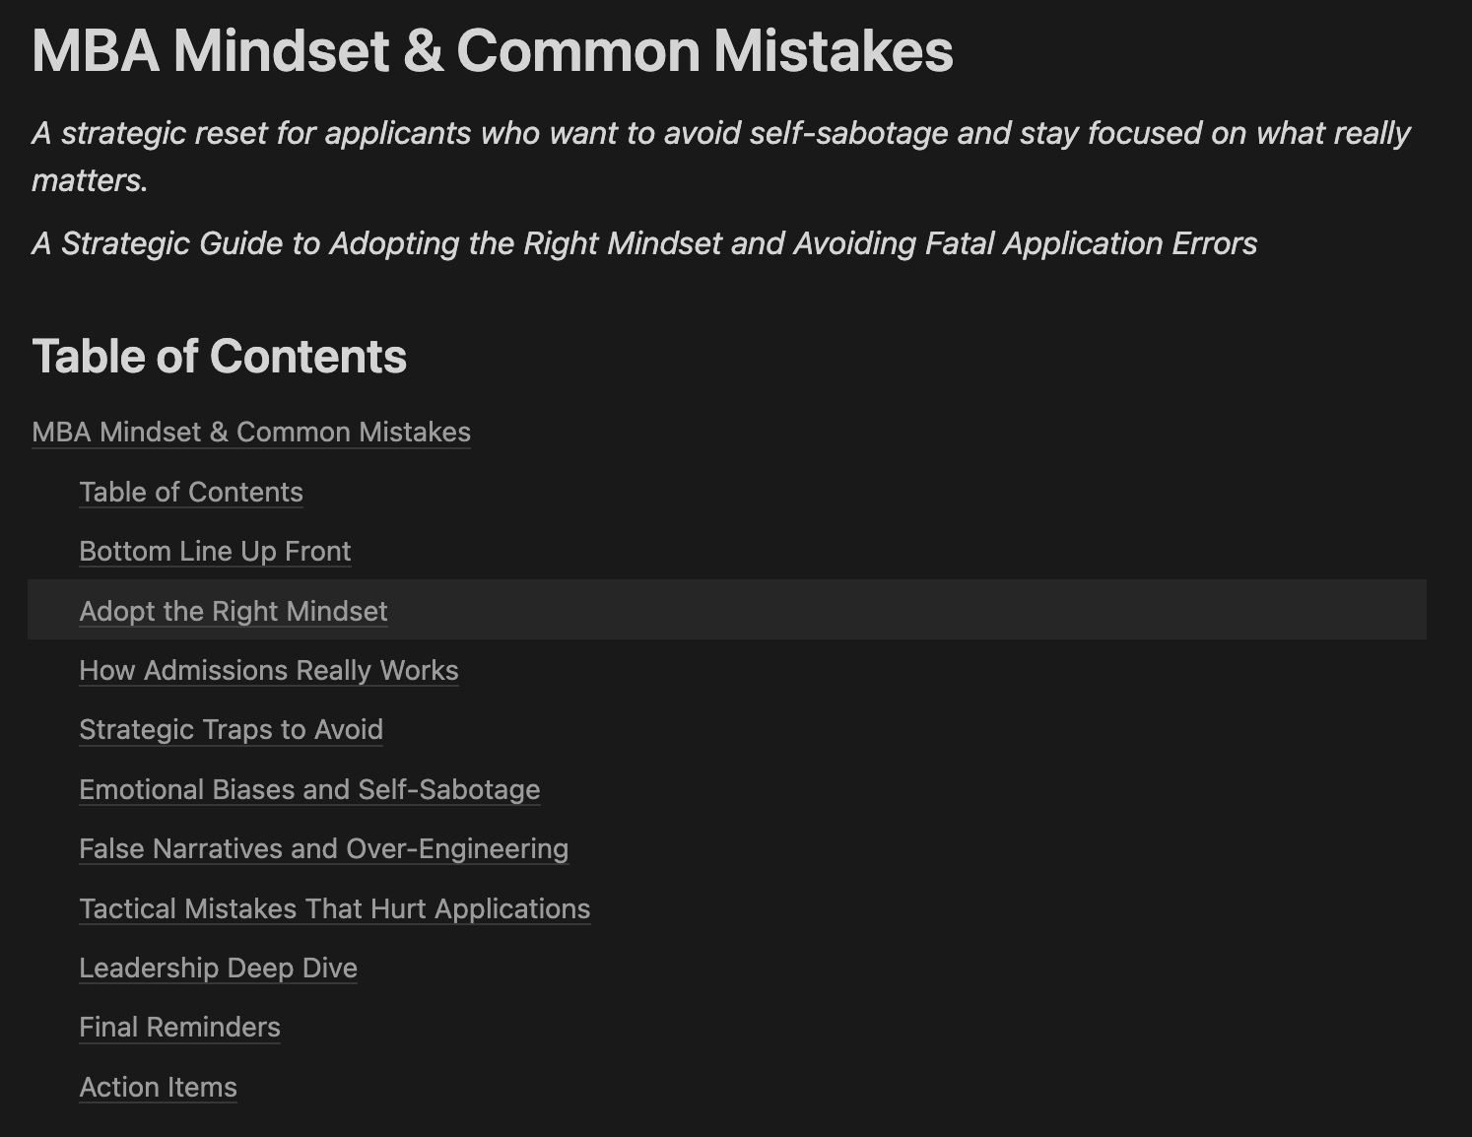Click the bold 'Table of Contents' heading

pos(219,357)
